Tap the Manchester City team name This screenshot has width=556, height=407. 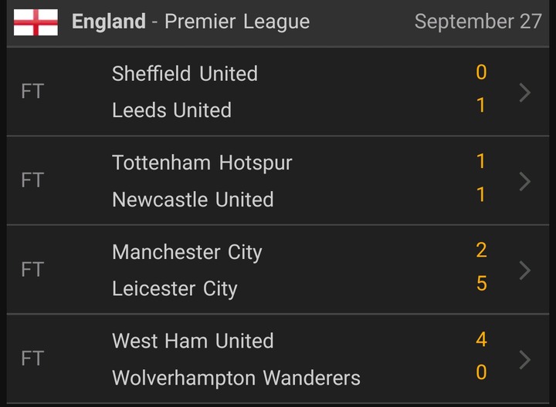click(x=187, y=252)
